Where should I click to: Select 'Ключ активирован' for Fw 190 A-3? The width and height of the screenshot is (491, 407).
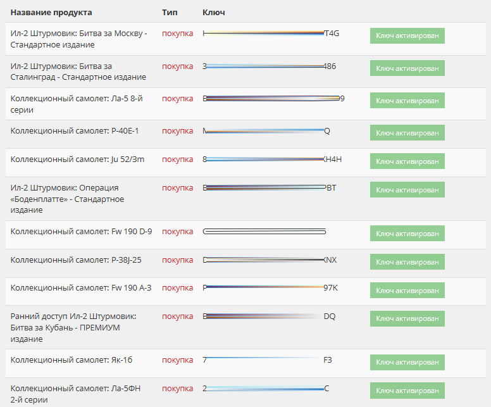[407, 290]
